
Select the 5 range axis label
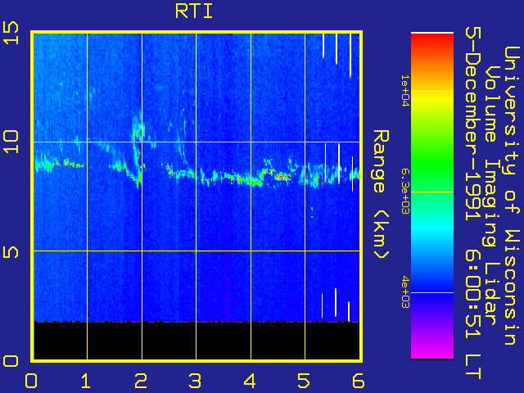coord(11,251)
